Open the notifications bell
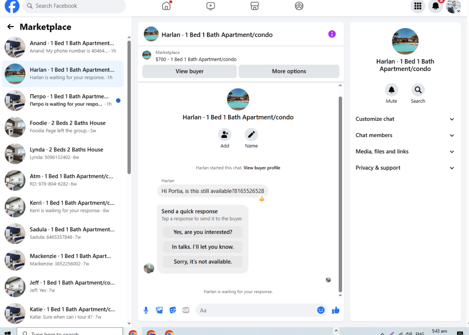This screenshot has width=469, height=335. tap(436, 6)
